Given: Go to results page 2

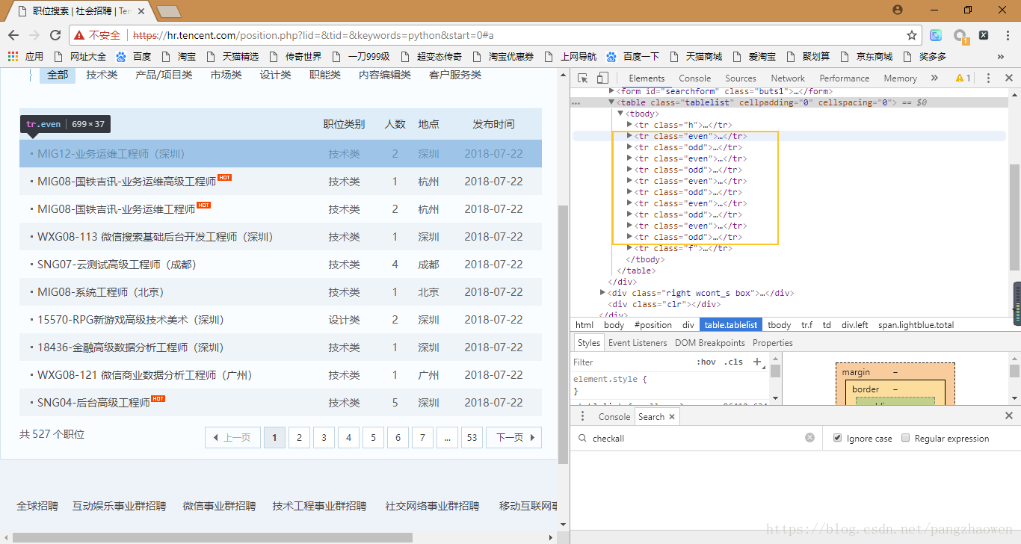Looking at the screenshot, I should [x=299, y=437].
